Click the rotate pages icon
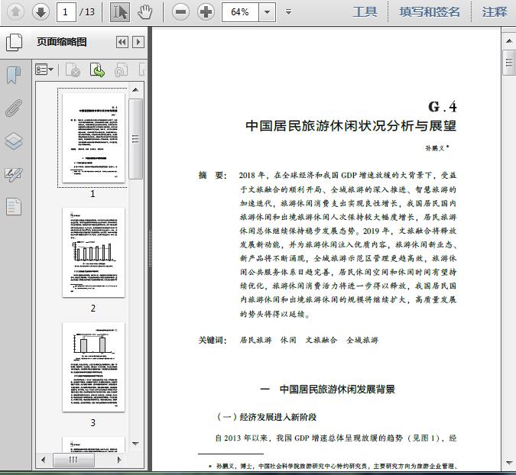The image size is (516, 475). coord(121,69)
